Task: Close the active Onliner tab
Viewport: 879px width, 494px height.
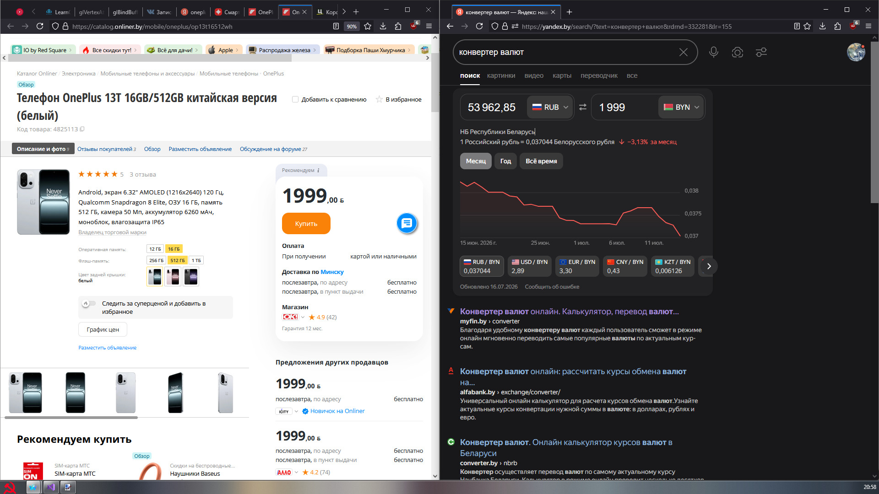Action: (304, 12)
